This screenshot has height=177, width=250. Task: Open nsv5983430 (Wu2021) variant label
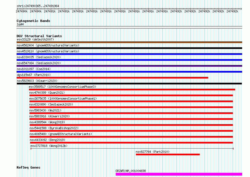tap(45, 110)
